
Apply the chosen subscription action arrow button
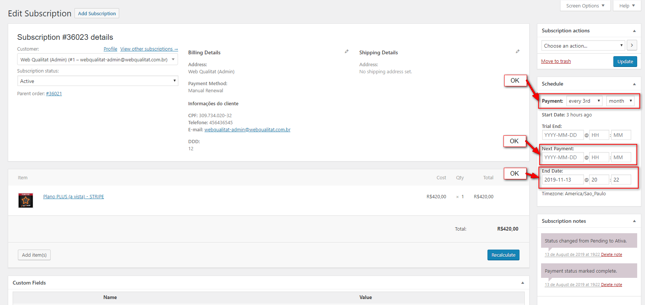632,45
